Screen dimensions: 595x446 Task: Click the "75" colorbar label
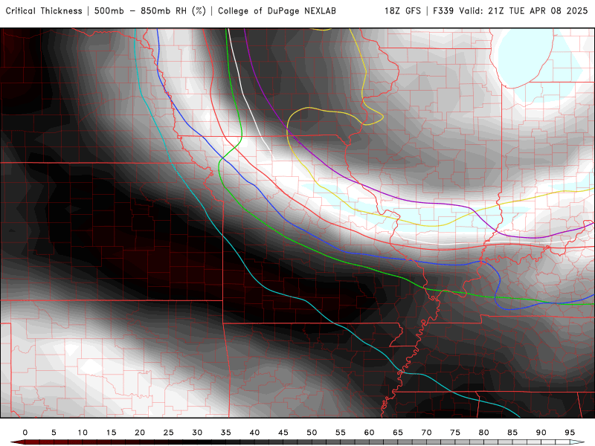[x=455, y=433]
